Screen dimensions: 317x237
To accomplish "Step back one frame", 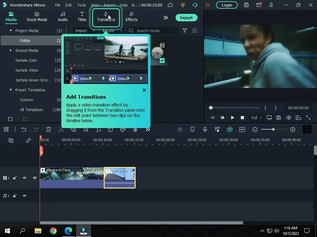I will point(212,118).
